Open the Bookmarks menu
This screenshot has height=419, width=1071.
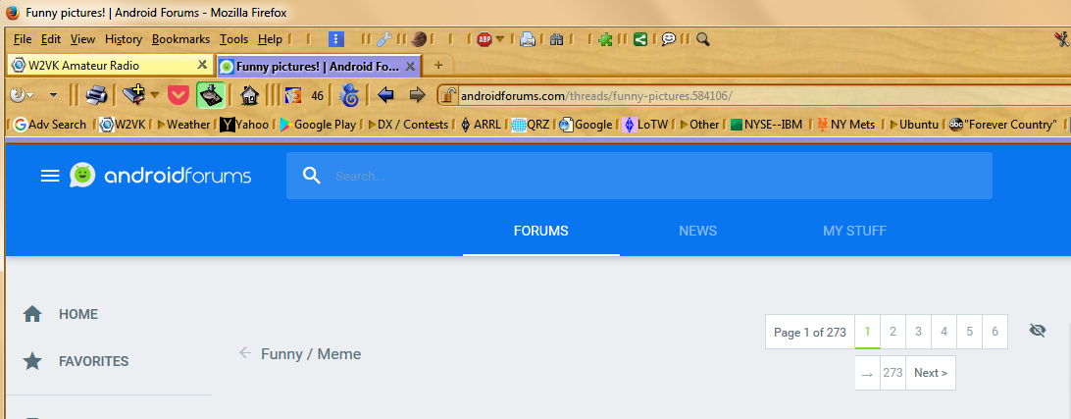pos(180,39)
